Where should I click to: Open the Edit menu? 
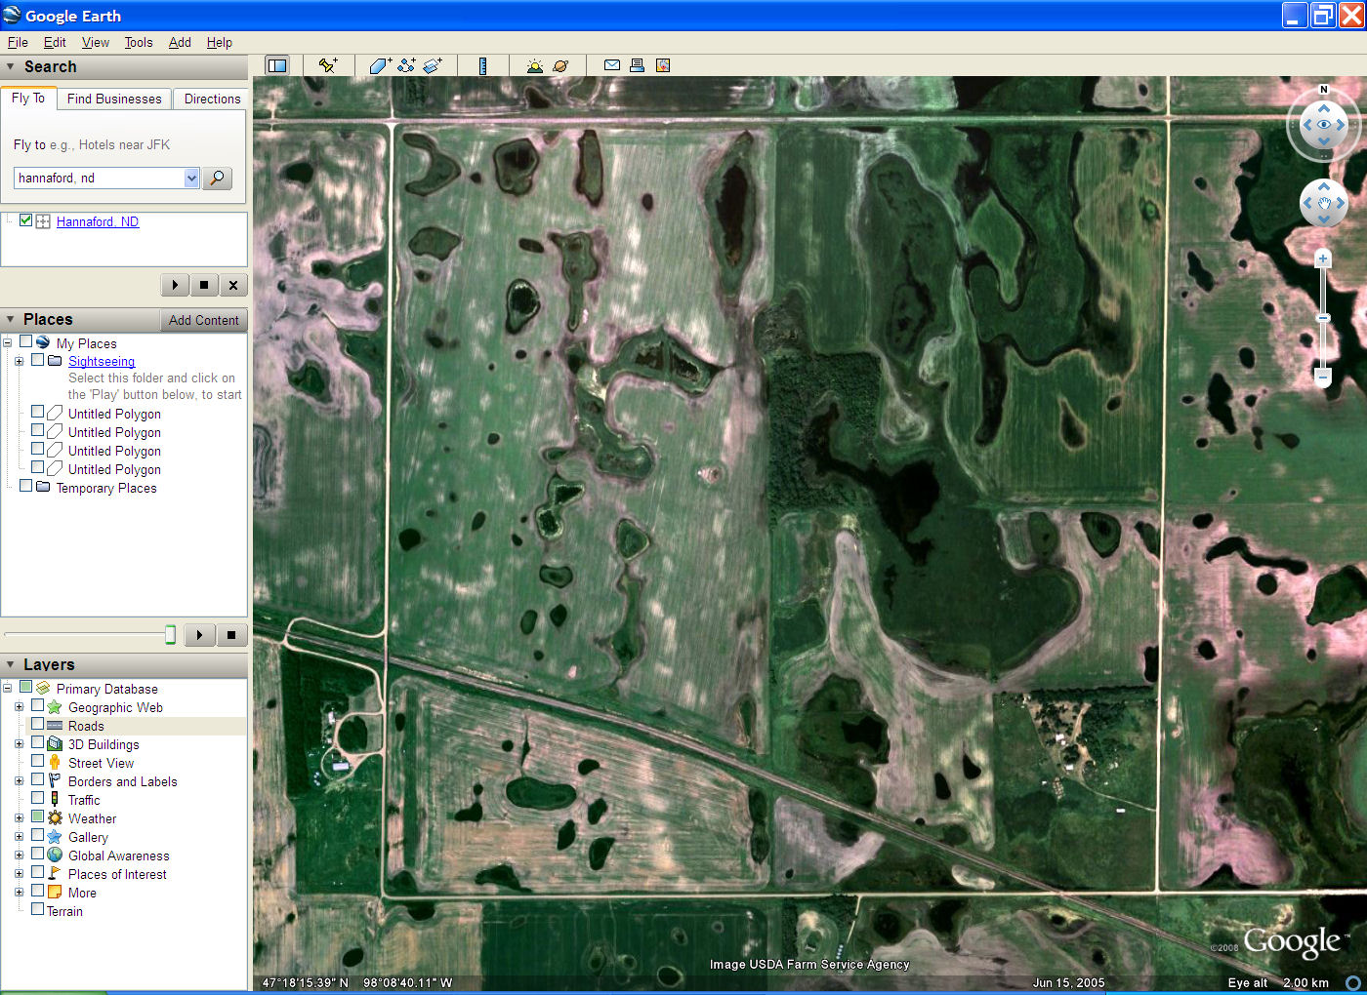[x=55, y=42]
